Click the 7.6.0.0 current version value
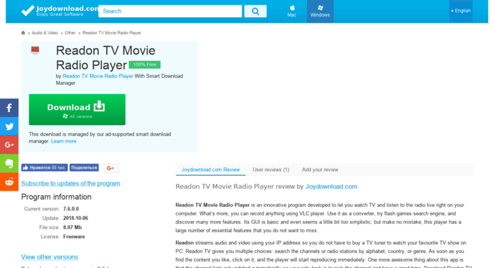Viewport: 494px width, 268px height. tap(71, 208)
